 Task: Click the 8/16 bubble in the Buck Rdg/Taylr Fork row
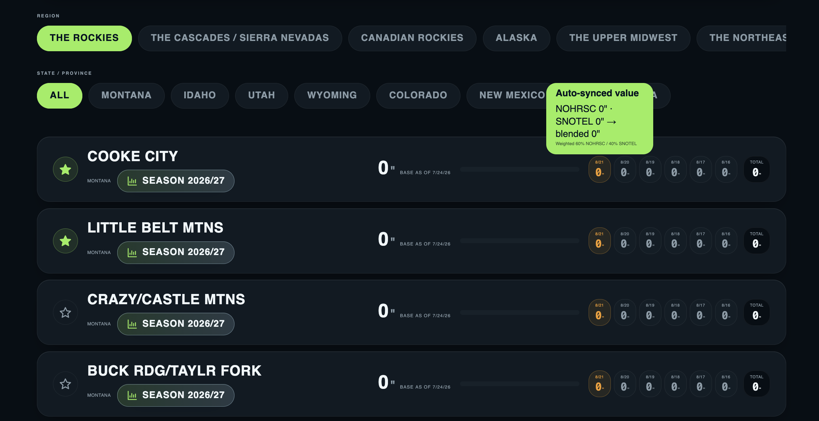click(x=726, y=384)
